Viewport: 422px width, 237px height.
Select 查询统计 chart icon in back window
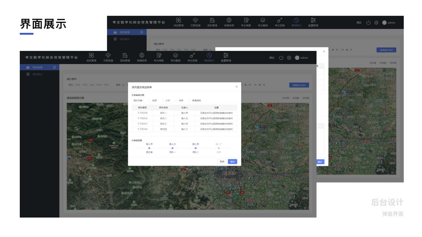(296, 20)
